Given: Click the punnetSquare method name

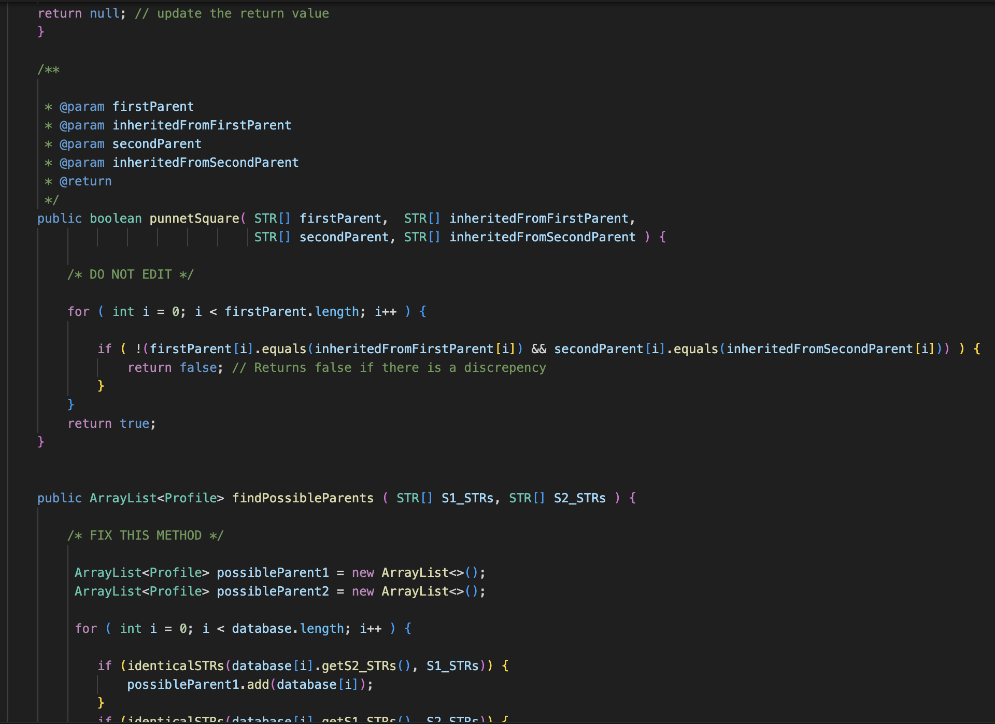Looking at the screenshot, I should pyautogui.click(x=194, y=219).
